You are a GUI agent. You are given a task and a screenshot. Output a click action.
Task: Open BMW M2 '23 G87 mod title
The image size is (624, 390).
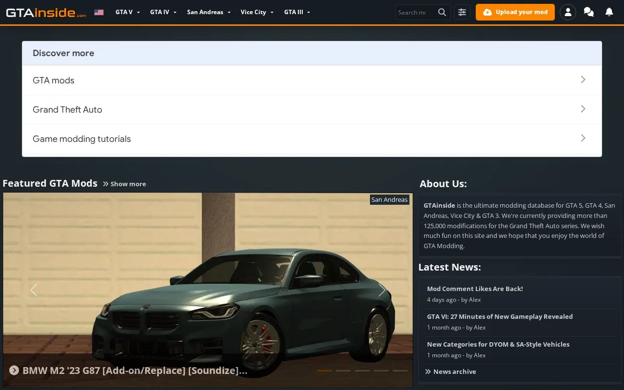click(x=135, y=370)
